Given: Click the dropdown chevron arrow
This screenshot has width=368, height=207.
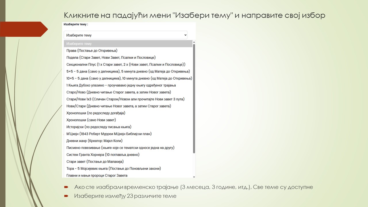Looking at the screenshot, I should pos(185,35).
